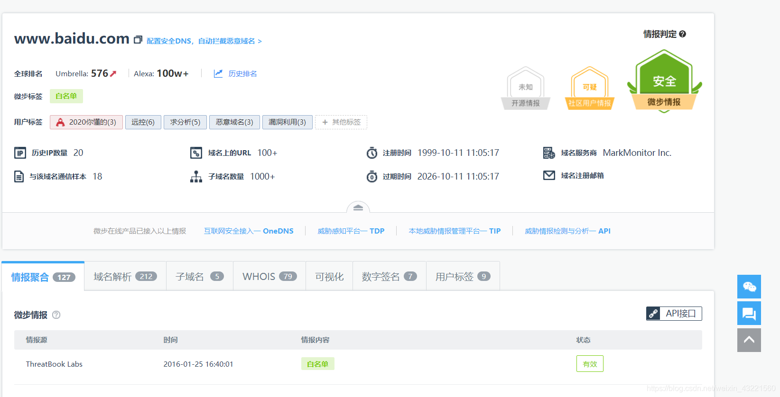Image resolution: width=780 pixels, height=397 pixels.
Task: Click the Umbrella rank 576
Action: point(100,73)
